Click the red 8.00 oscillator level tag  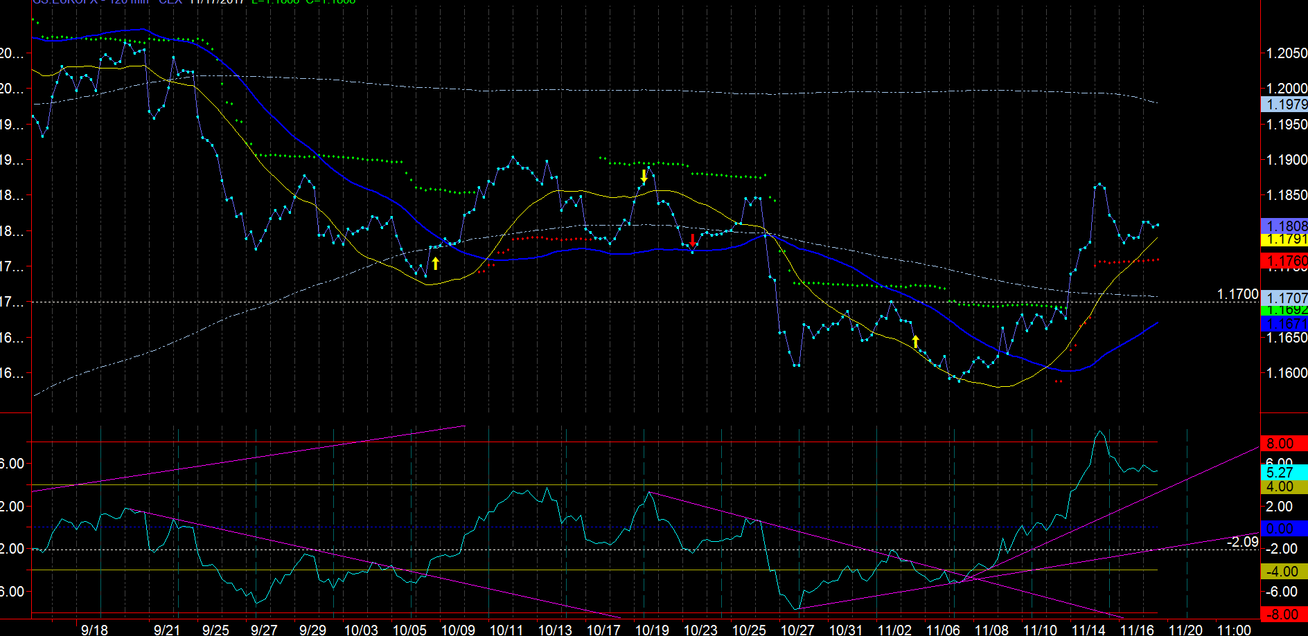(x=1284, y=444)
